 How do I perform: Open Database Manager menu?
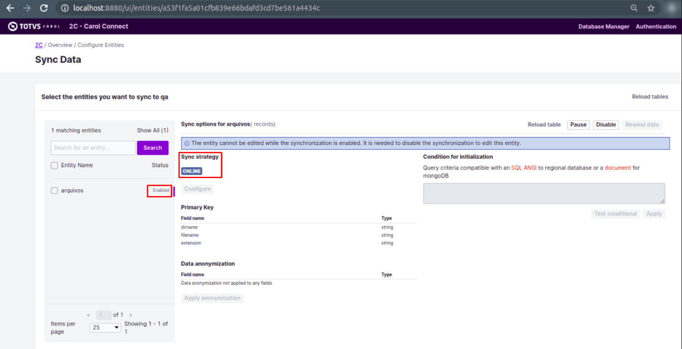click(x=603, y=26)
